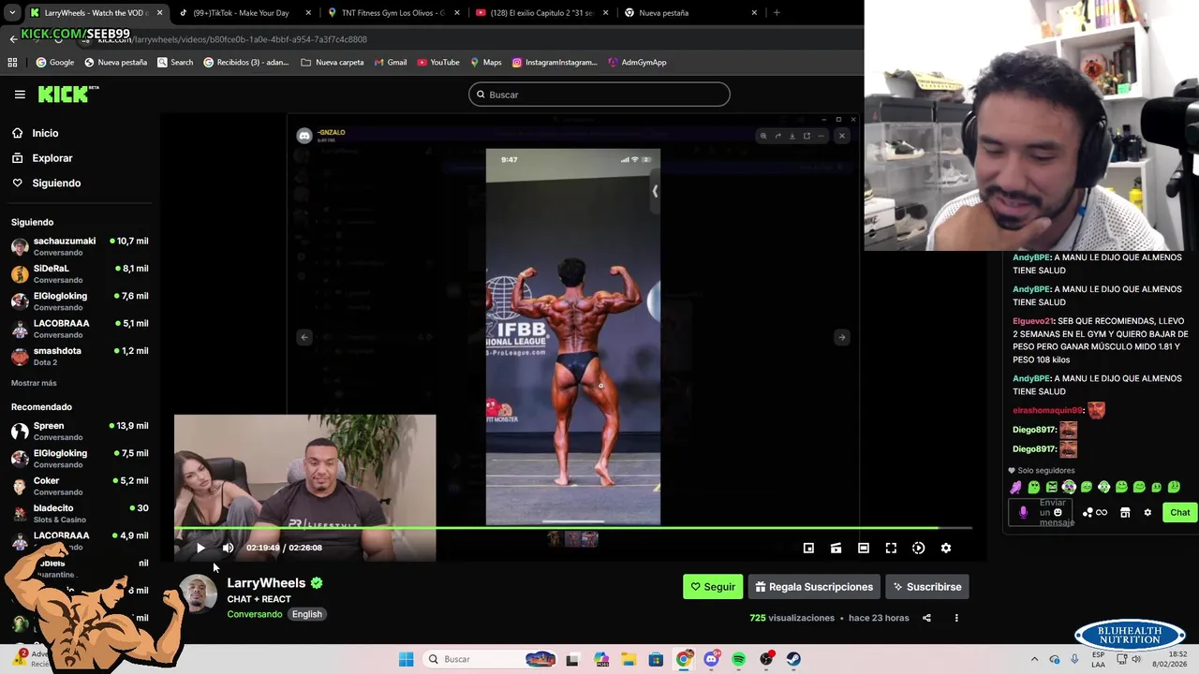The height and width of the screenshot is (674, 1199).
Task: Open Steam from the taskbar
Action: 793,659
